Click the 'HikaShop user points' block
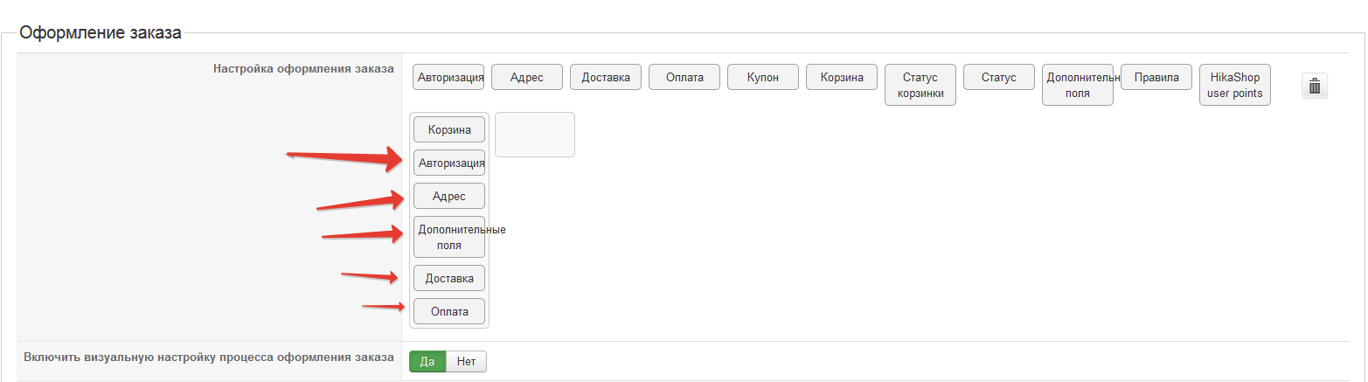This screenshot has height=382, width=1368. coord(1235,85)
